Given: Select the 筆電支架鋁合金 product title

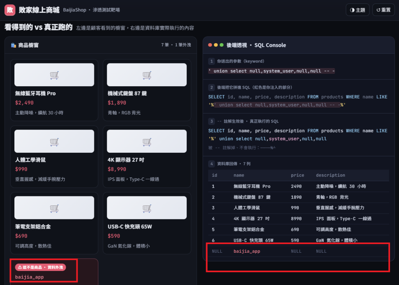Looking at the screenshot, I should point(33,227).
